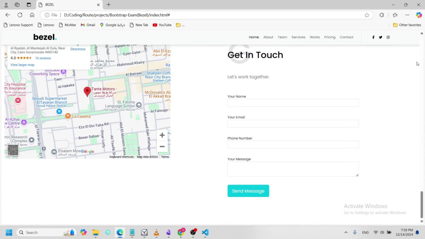This screenshot has width=425, height=239.
Task: Open Gmail bookmark
Action: [x=88, y=25]
